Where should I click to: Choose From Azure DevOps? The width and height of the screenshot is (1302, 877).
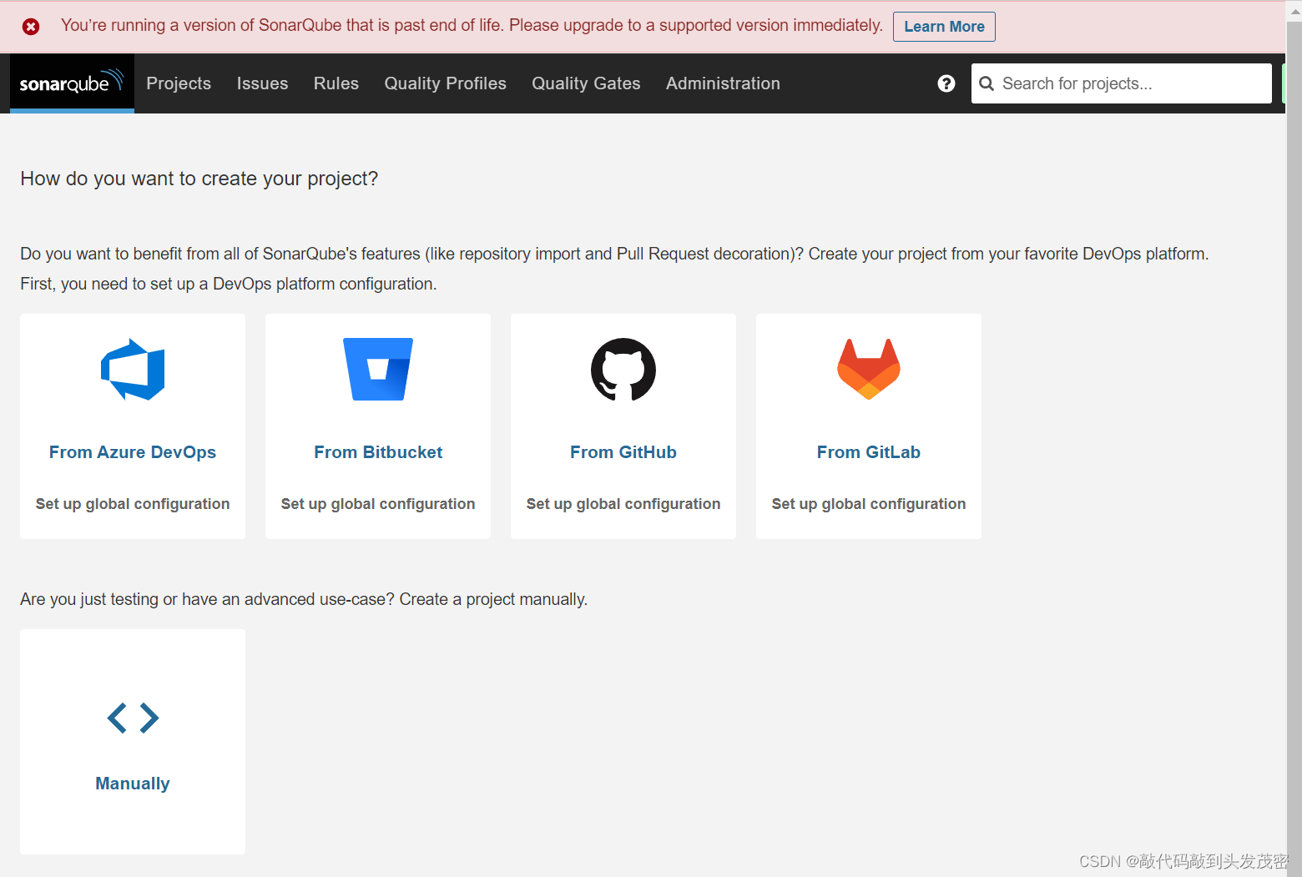point(133,452)
